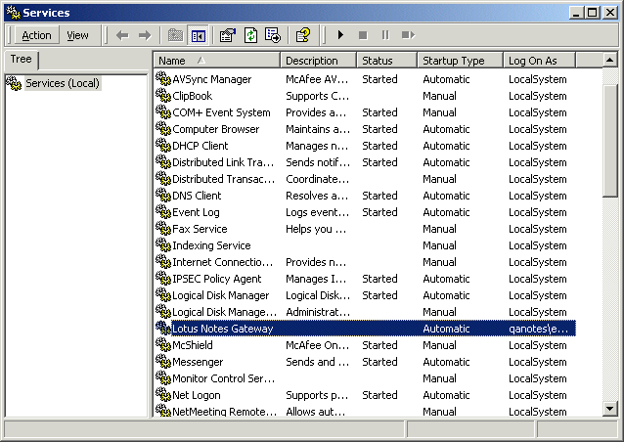This screenshot has height=442, width=624.
Task: Click the Export List toolbar icon
Action: pos(273,35)
